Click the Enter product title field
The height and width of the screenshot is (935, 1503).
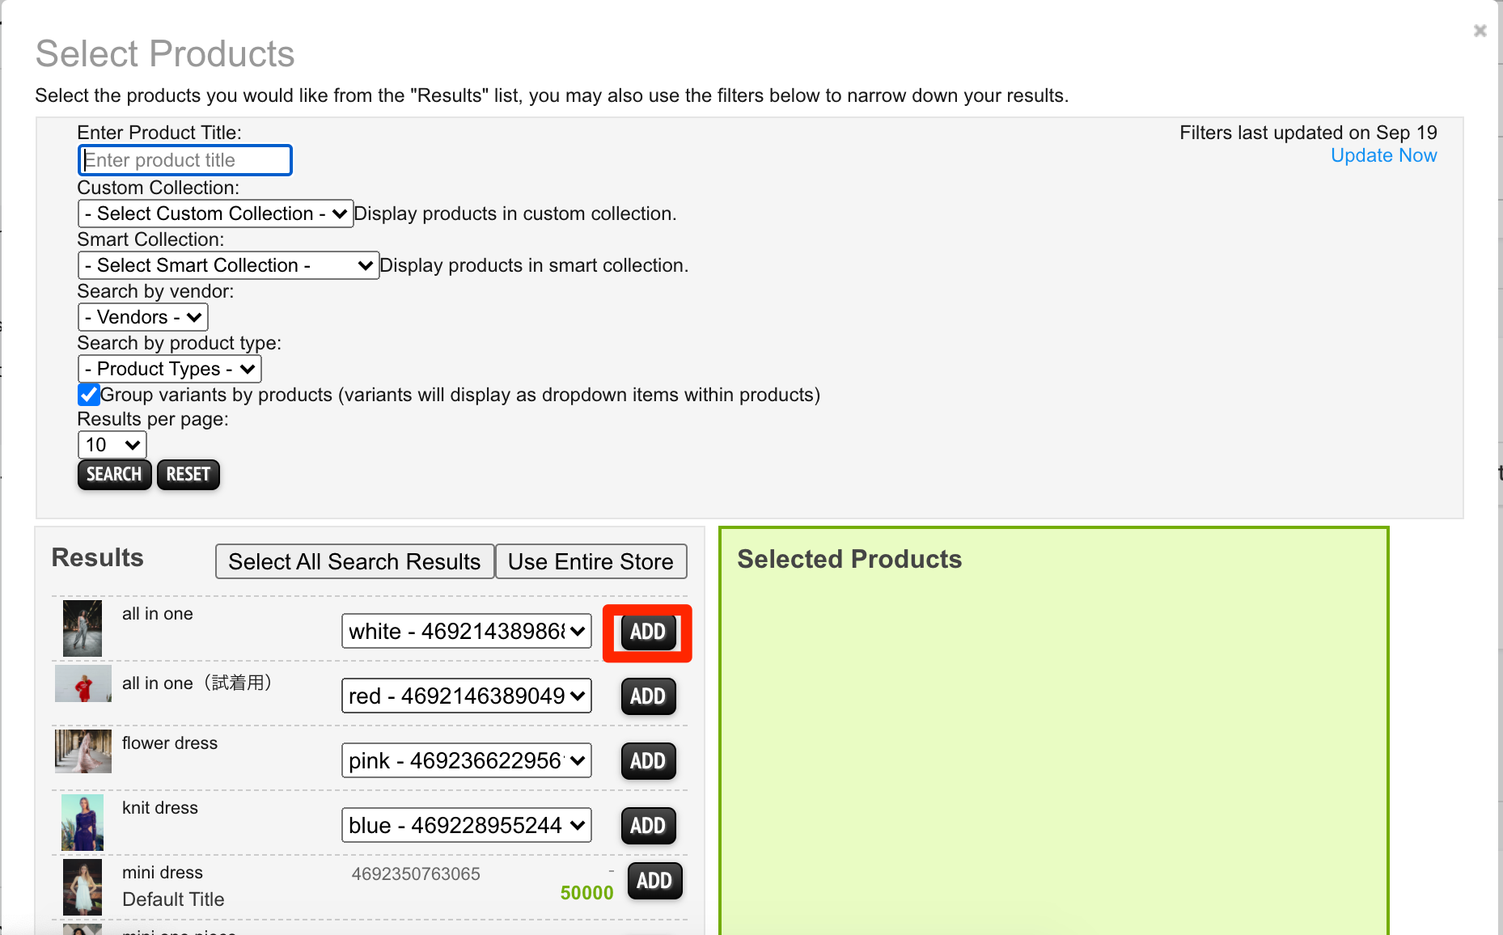coord(185,160)
